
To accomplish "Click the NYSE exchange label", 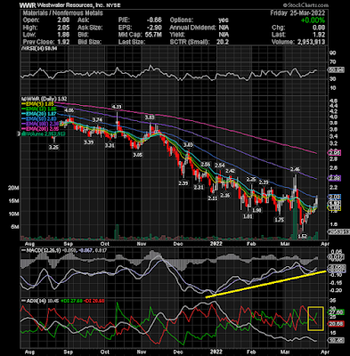I will click(x=114, y=5).
